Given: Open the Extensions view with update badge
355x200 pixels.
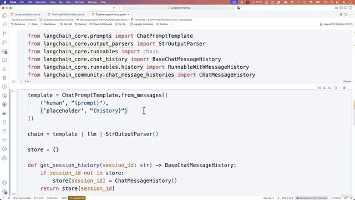Looking at the screenshot, I should (4, 51).
